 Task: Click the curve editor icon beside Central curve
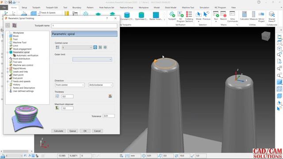105,47
